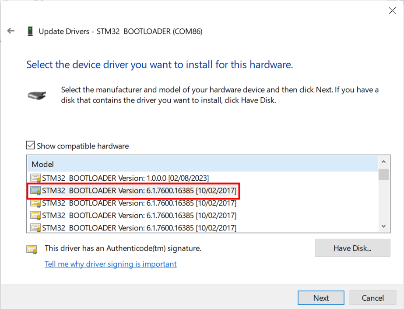Click the signed driver icon for version 1.0.0.0
Screen dimensions: 404x309
point(35,178)
